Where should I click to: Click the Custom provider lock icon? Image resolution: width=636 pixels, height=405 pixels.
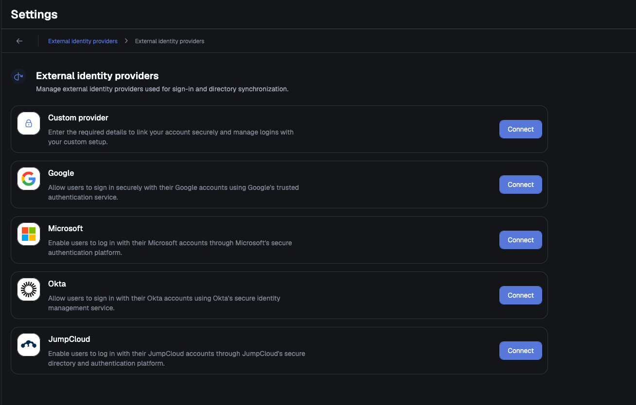pyautogui.click(x=29, y=123)
